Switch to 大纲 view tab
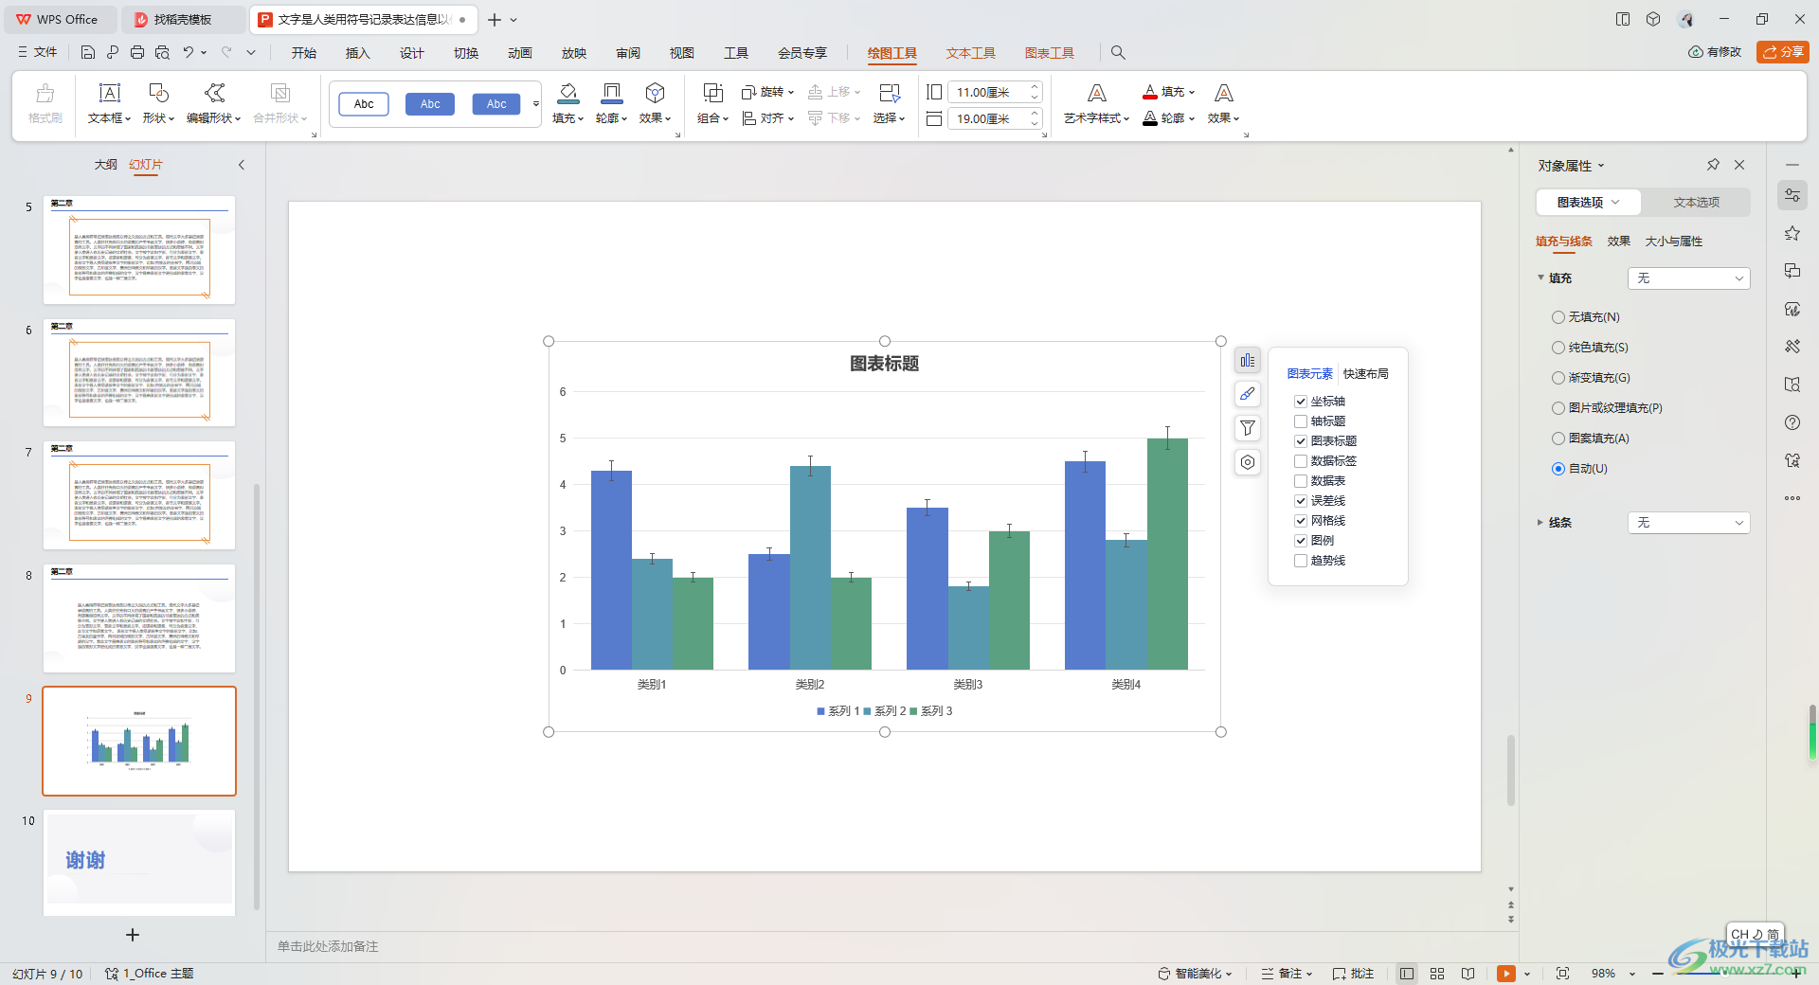The height and width of the screenshot is (985, 1819). pyautogui.click(x=106, y=165)
